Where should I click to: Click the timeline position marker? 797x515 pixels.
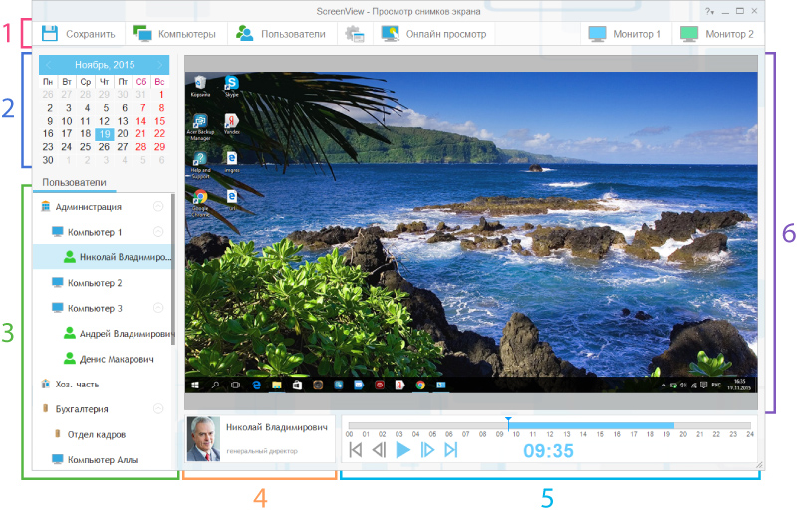(508, 423)
